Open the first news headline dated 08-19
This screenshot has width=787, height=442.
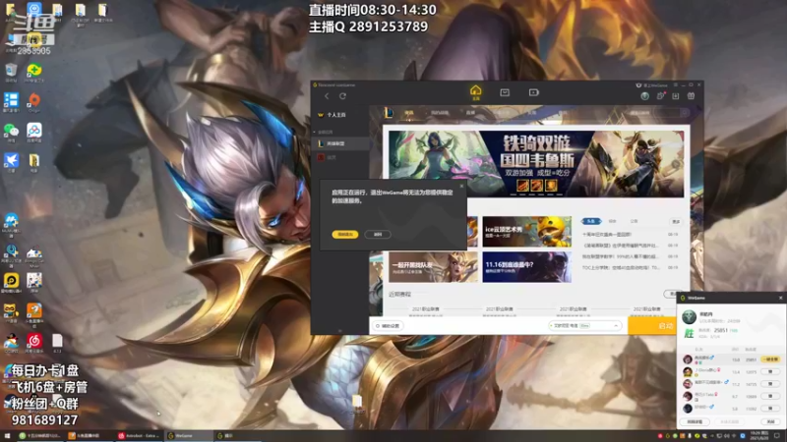(x=607, y=234)
